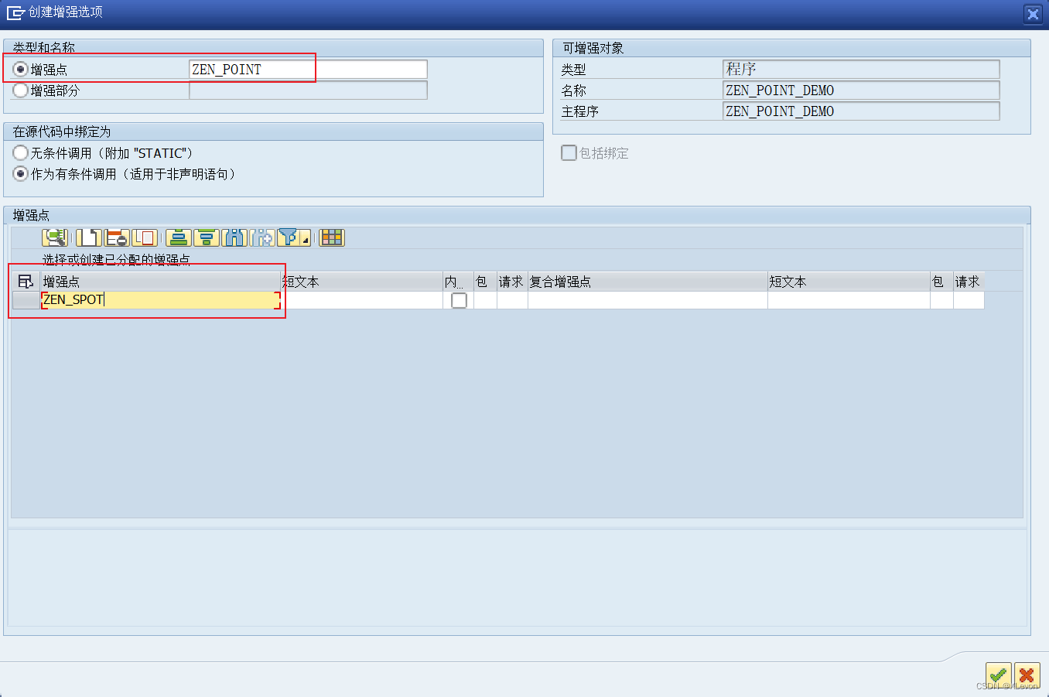Select 无条件调用 (STATIC) binding option
The height and width of the screenshot is (697, 1049).
[x=21, y=152]
